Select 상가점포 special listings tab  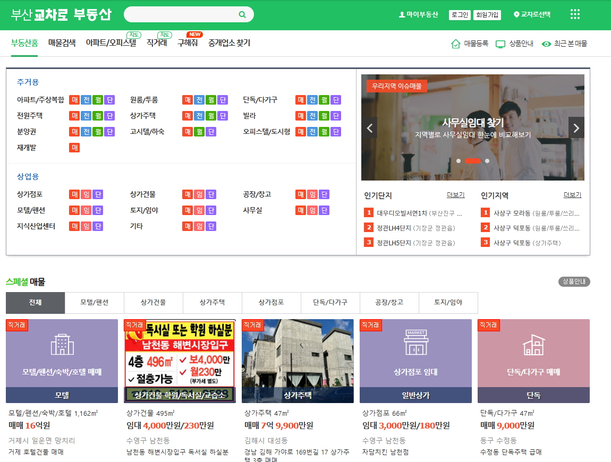(x=271, y=303)
